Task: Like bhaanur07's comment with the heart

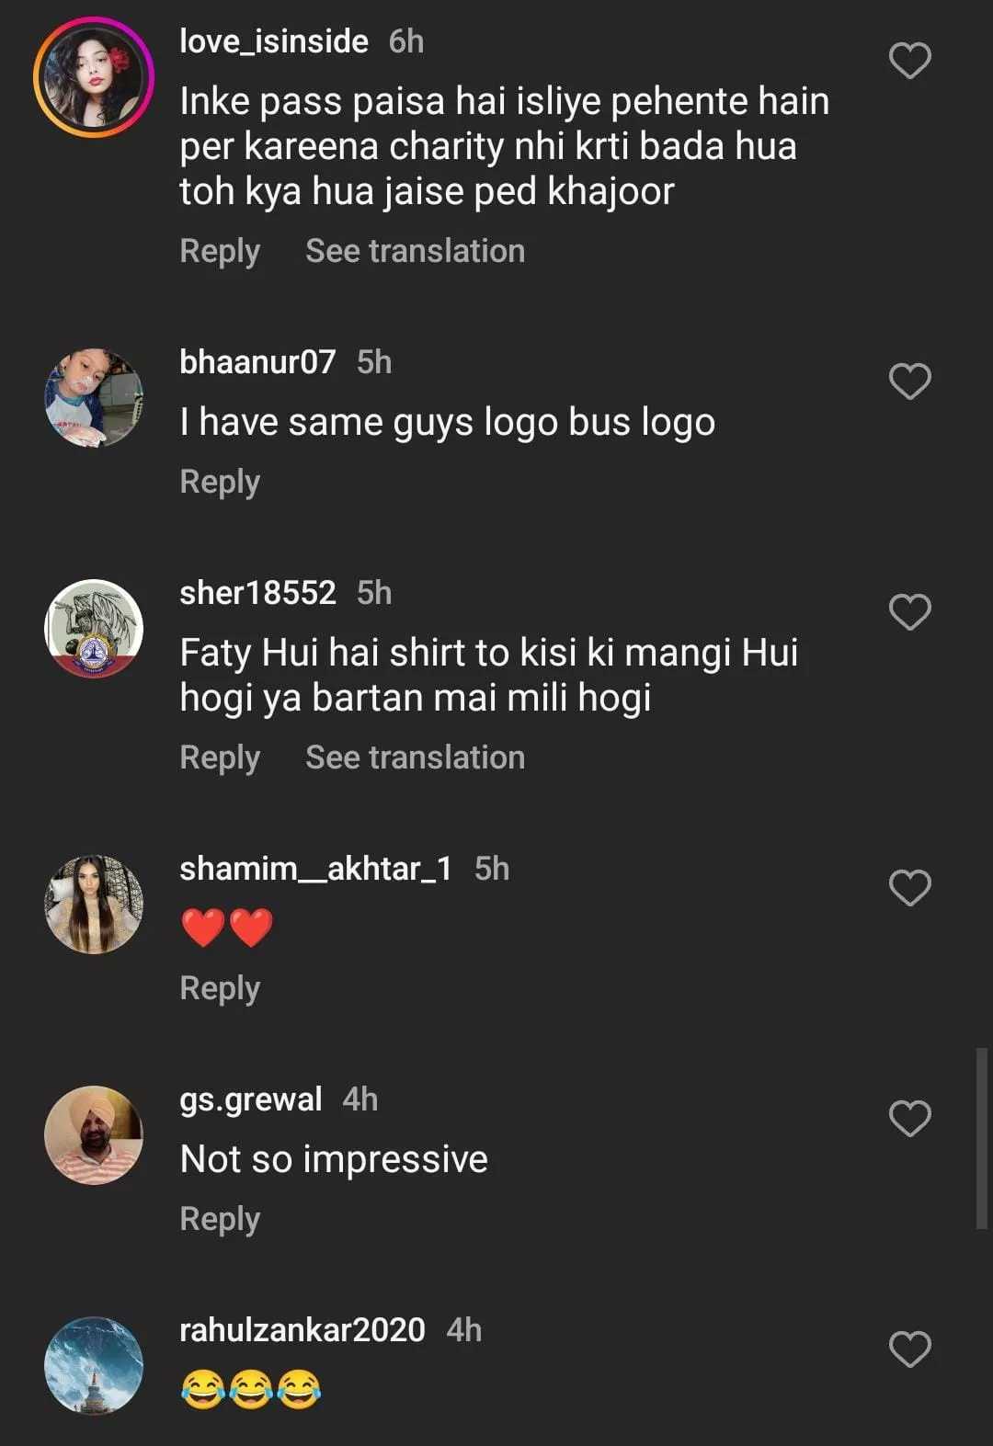Action: click(909, 381)
